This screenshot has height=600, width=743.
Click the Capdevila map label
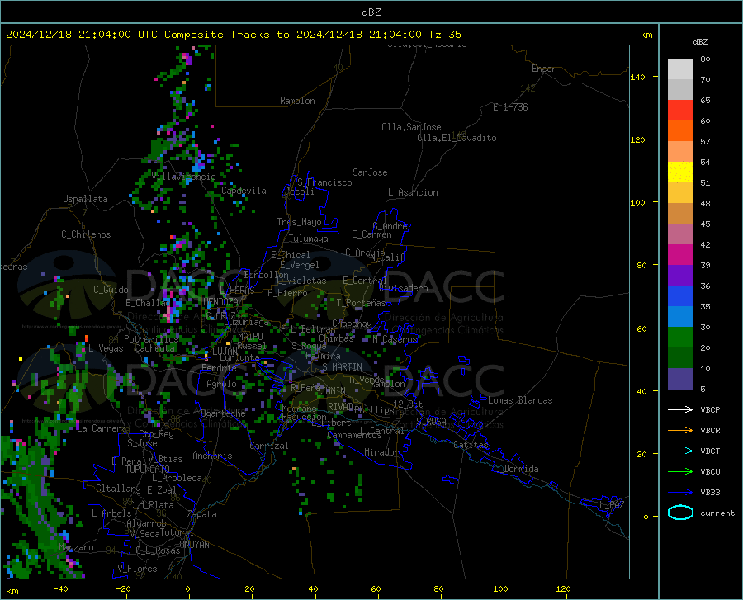point(244,191)
